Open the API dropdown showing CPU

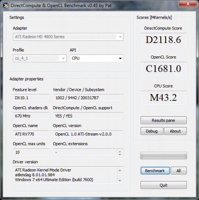[x=97, y=58]
